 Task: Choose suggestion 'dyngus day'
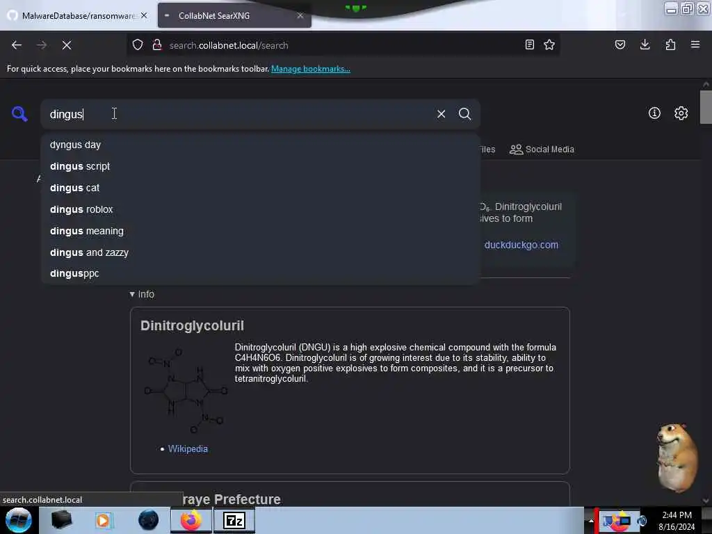pos(261,145)
